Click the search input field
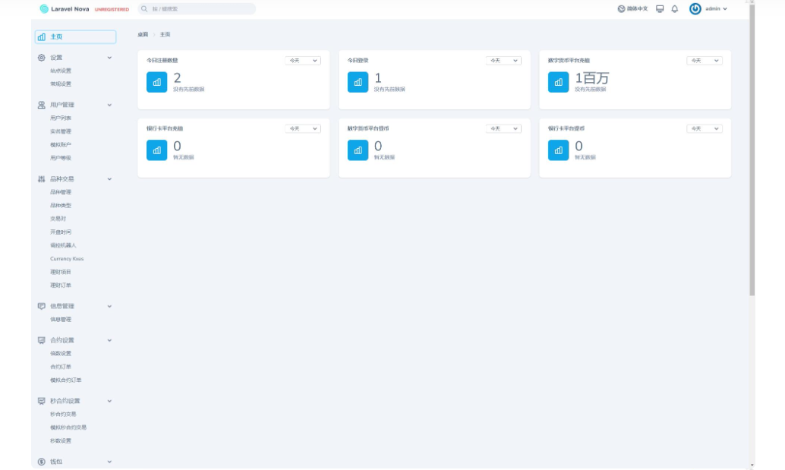 pyautogui.click(x=197, y=9)
